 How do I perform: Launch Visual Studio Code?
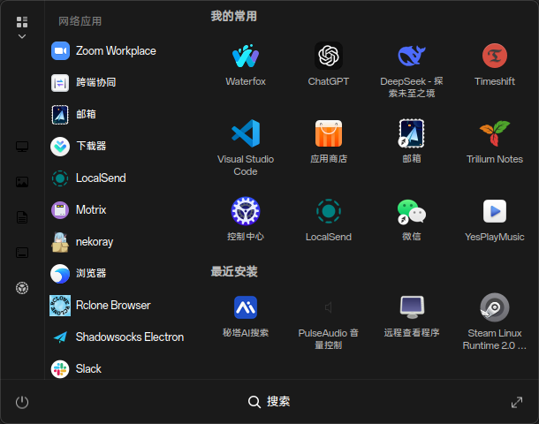tap(246, 148)
